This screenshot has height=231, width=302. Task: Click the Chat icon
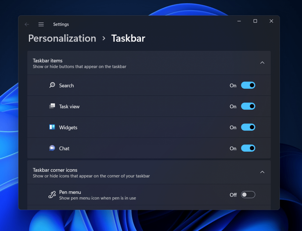click(x=52, y=148)
